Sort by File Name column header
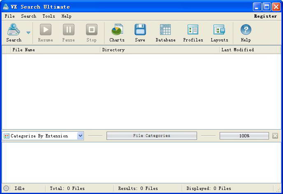Image resolution: width=283 pixels, height=194 pixels. 55,50
